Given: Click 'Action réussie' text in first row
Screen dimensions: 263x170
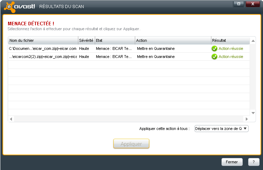Looking at the screenshot, I should 231,48.
